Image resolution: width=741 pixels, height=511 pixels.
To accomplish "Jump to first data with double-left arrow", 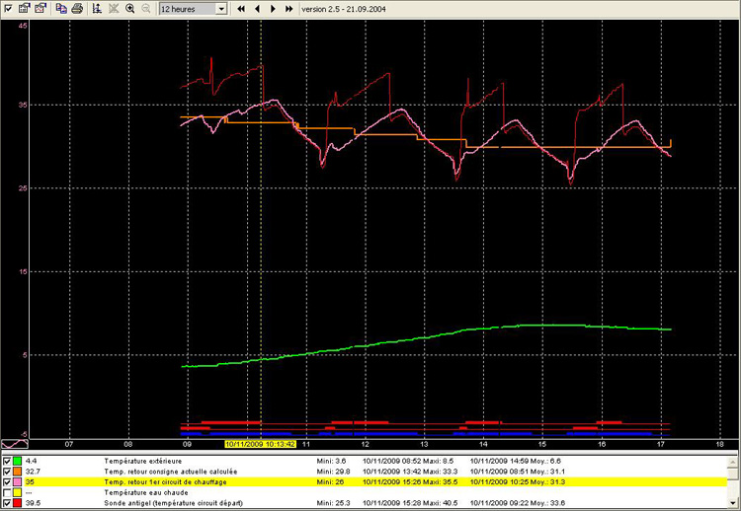I will [241, 8].
